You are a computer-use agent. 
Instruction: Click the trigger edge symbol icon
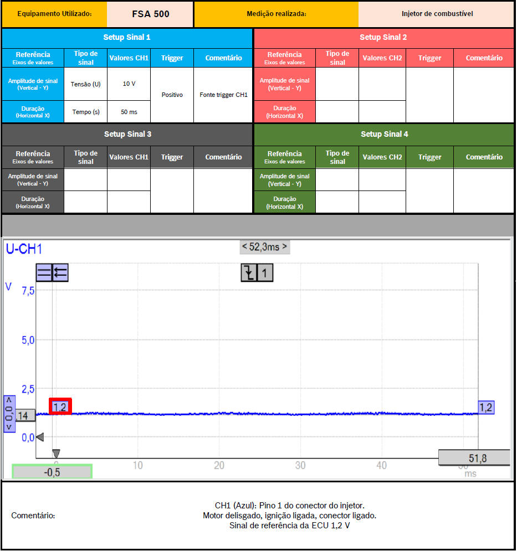(x=249, y=272)
